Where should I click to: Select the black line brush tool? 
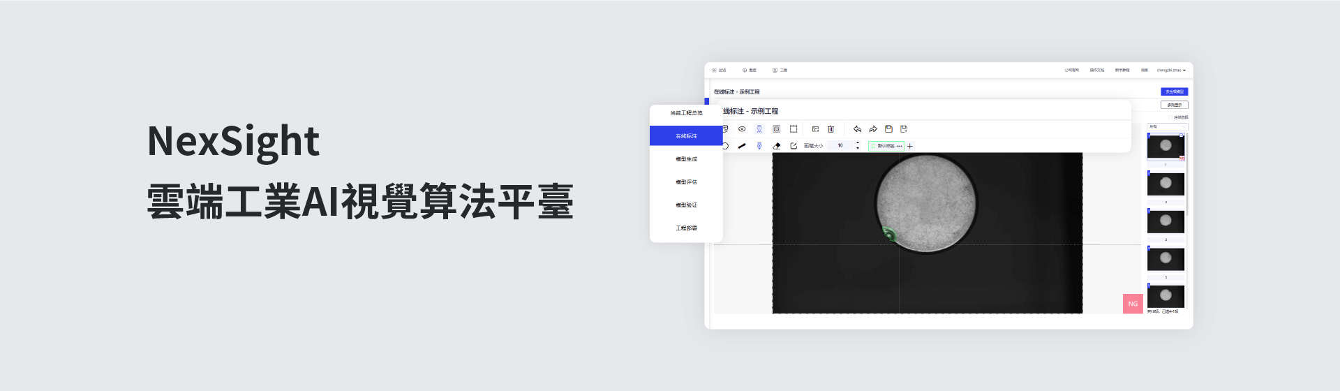click(742, 146)
